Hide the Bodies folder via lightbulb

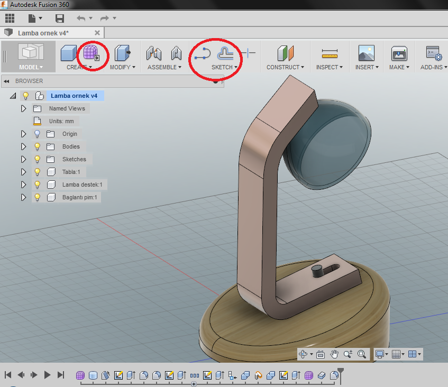click(38, 146)
